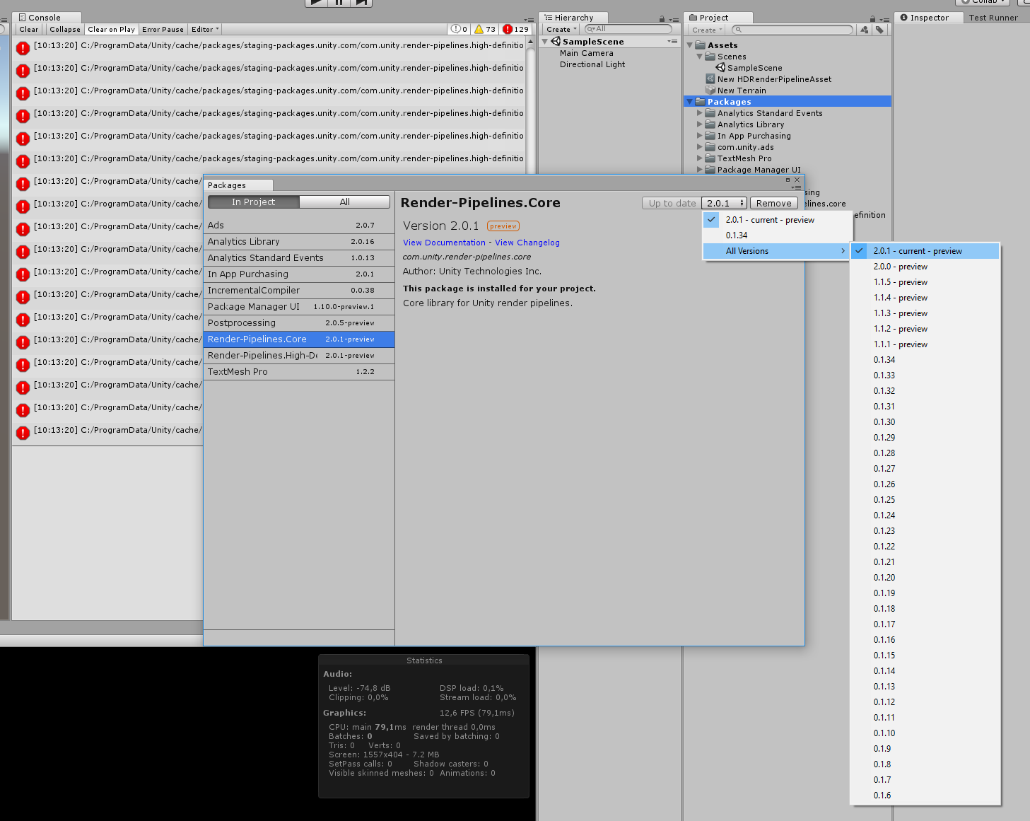Screen dimensions: 1030x821
Task: Open View Documentation link
Action: point(444,243)
